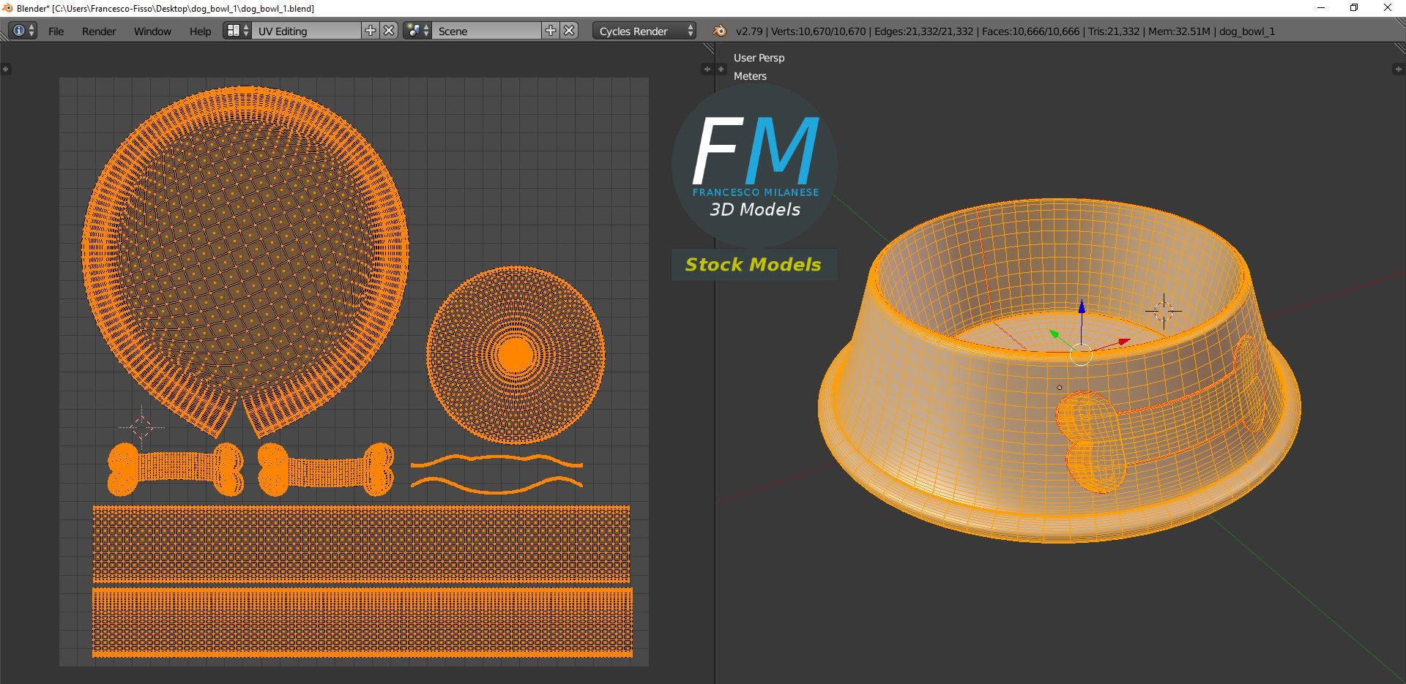Restore down the Blender window
This screenshot has height=684, width=1406.
click(x=1354, y=8)
